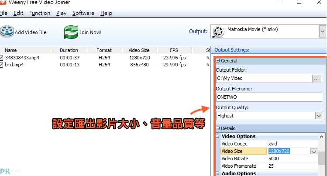Screen dimensions: 327x176
Task: Collapse the Audio Options group
Action: [x=217, y=173]
